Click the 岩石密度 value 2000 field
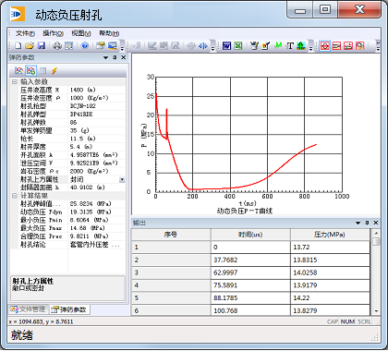The image size is (388, 351). 96,171
